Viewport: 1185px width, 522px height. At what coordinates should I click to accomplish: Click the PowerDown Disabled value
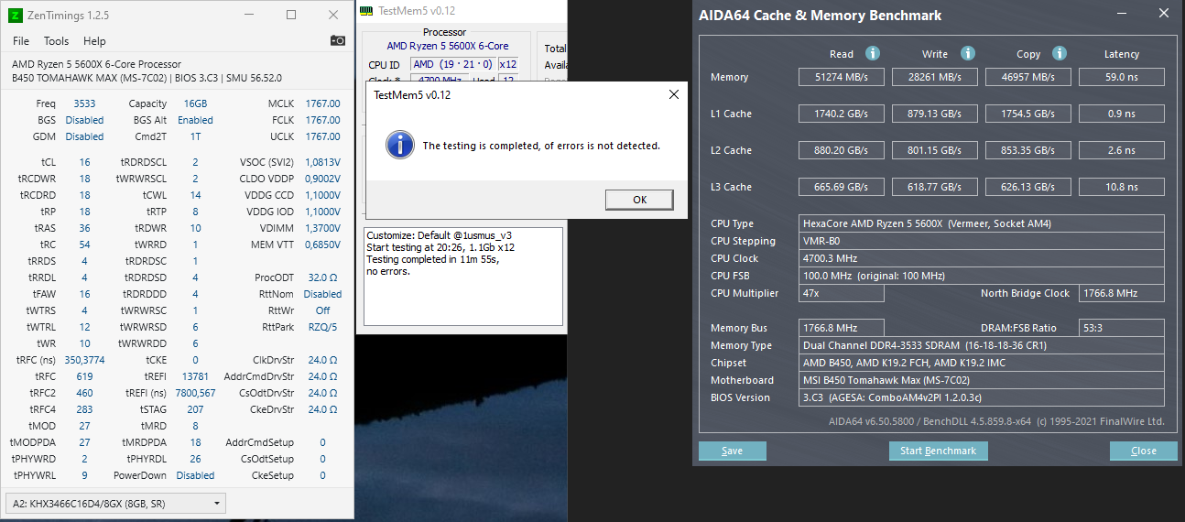pyautogui.click(x=195, y=475)
